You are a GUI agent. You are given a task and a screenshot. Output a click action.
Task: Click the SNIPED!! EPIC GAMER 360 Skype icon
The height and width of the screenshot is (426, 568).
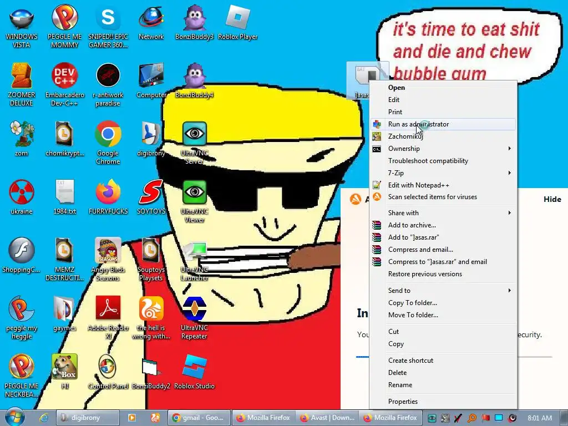pos(108,26)
